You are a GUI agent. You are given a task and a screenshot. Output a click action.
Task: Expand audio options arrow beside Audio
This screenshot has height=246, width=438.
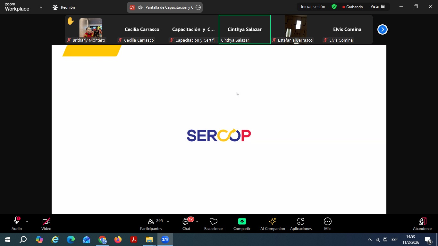[27, 221]
